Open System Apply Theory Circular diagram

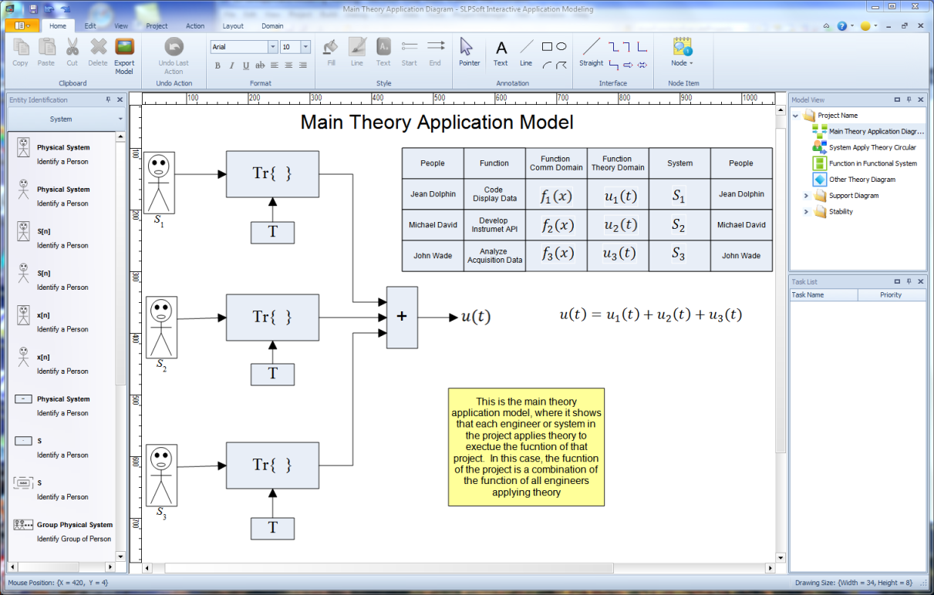coord(864,147)
